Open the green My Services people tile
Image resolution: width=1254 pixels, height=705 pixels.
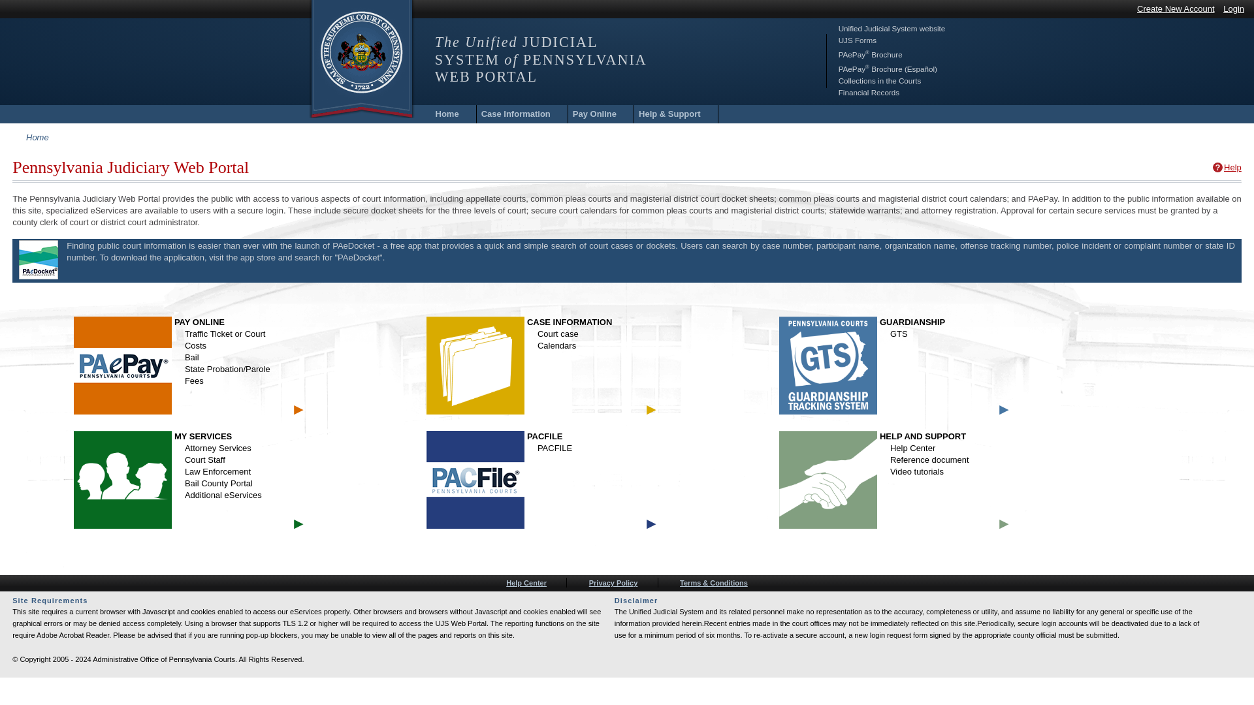point(123,480)
